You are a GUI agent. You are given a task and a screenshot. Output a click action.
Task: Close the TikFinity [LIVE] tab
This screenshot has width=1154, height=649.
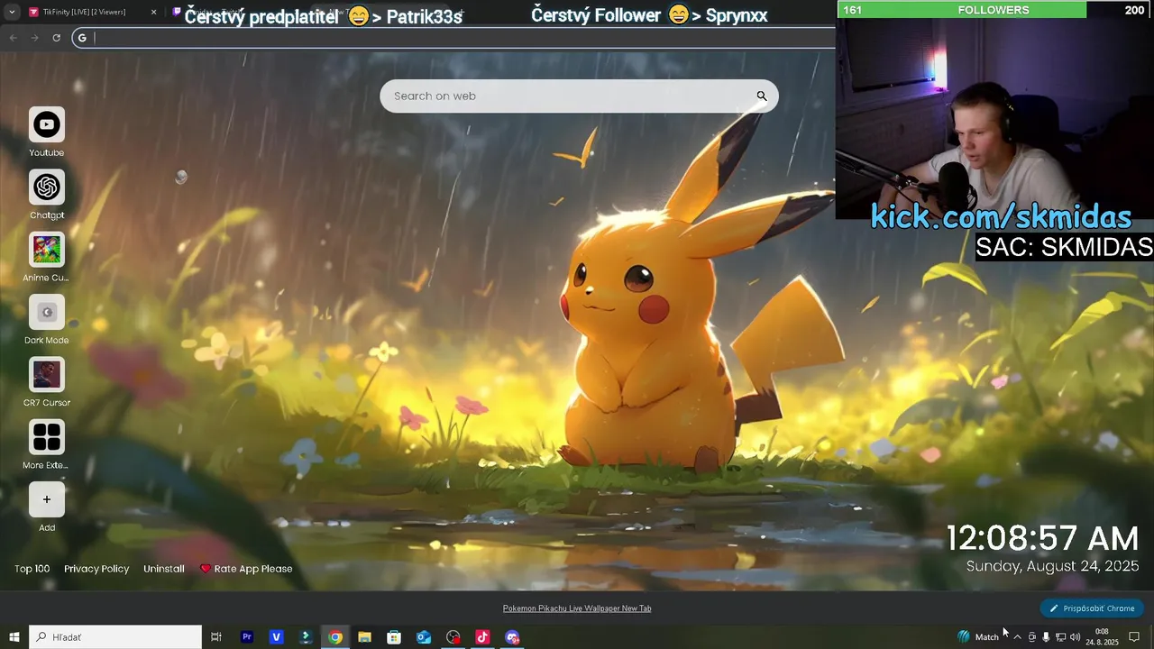pos(153,12)
